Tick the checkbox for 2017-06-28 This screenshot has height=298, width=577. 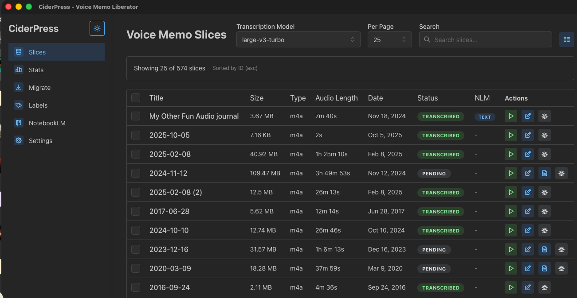tap(136, 211)
